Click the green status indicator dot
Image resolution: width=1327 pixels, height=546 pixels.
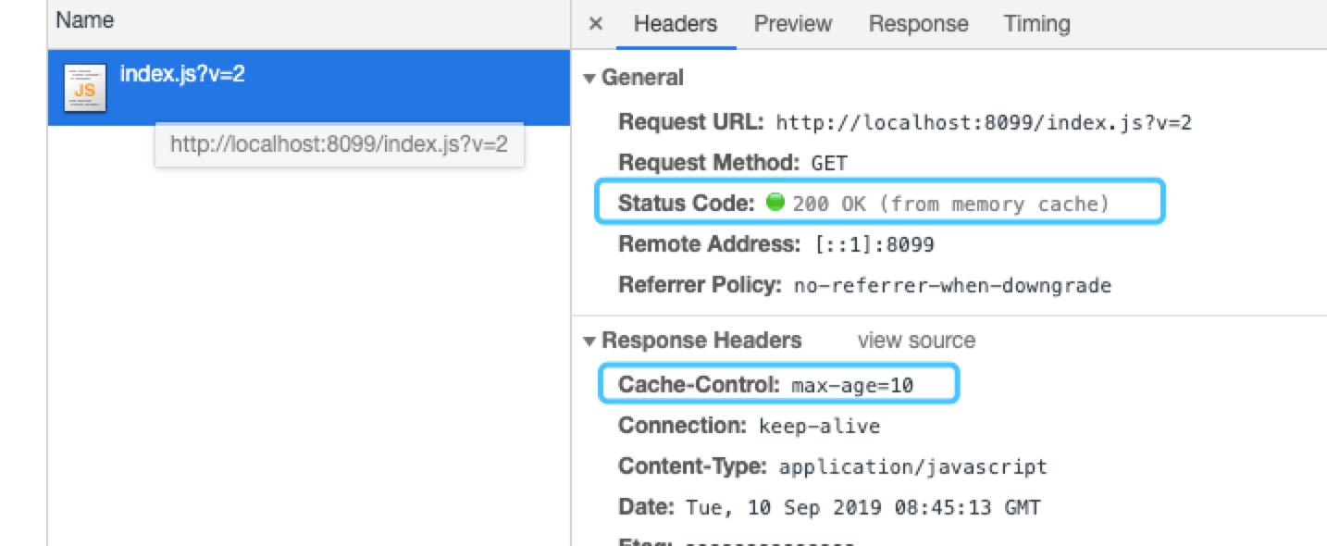(775, 203)
